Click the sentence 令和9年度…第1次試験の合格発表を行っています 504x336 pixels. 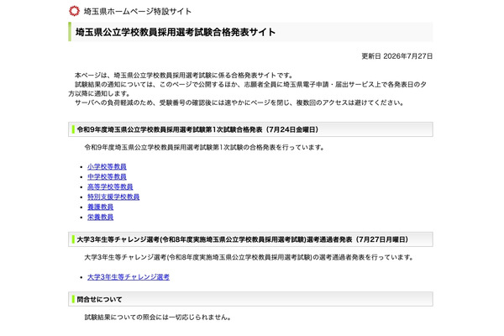204,147
